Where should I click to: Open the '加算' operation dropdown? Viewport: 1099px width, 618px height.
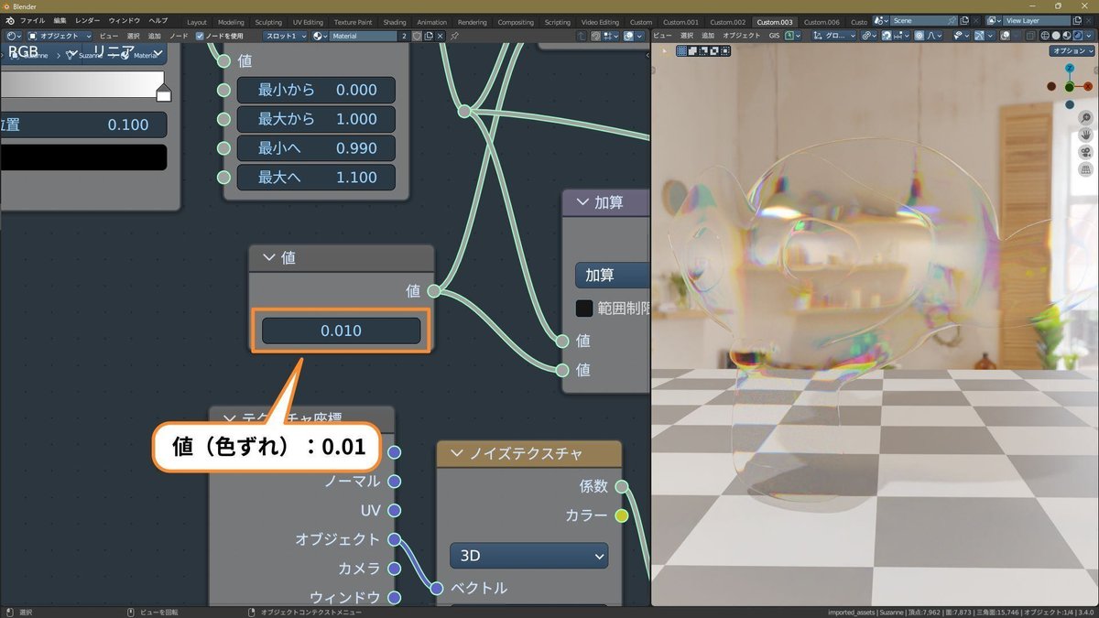612,275
